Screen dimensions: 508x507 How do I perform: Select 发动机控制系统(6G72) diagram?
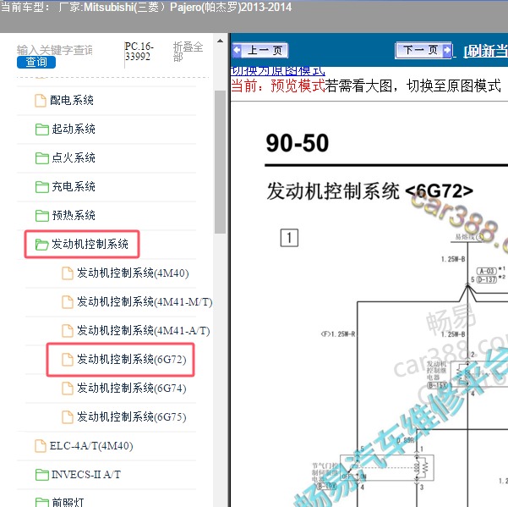point(132,360)
